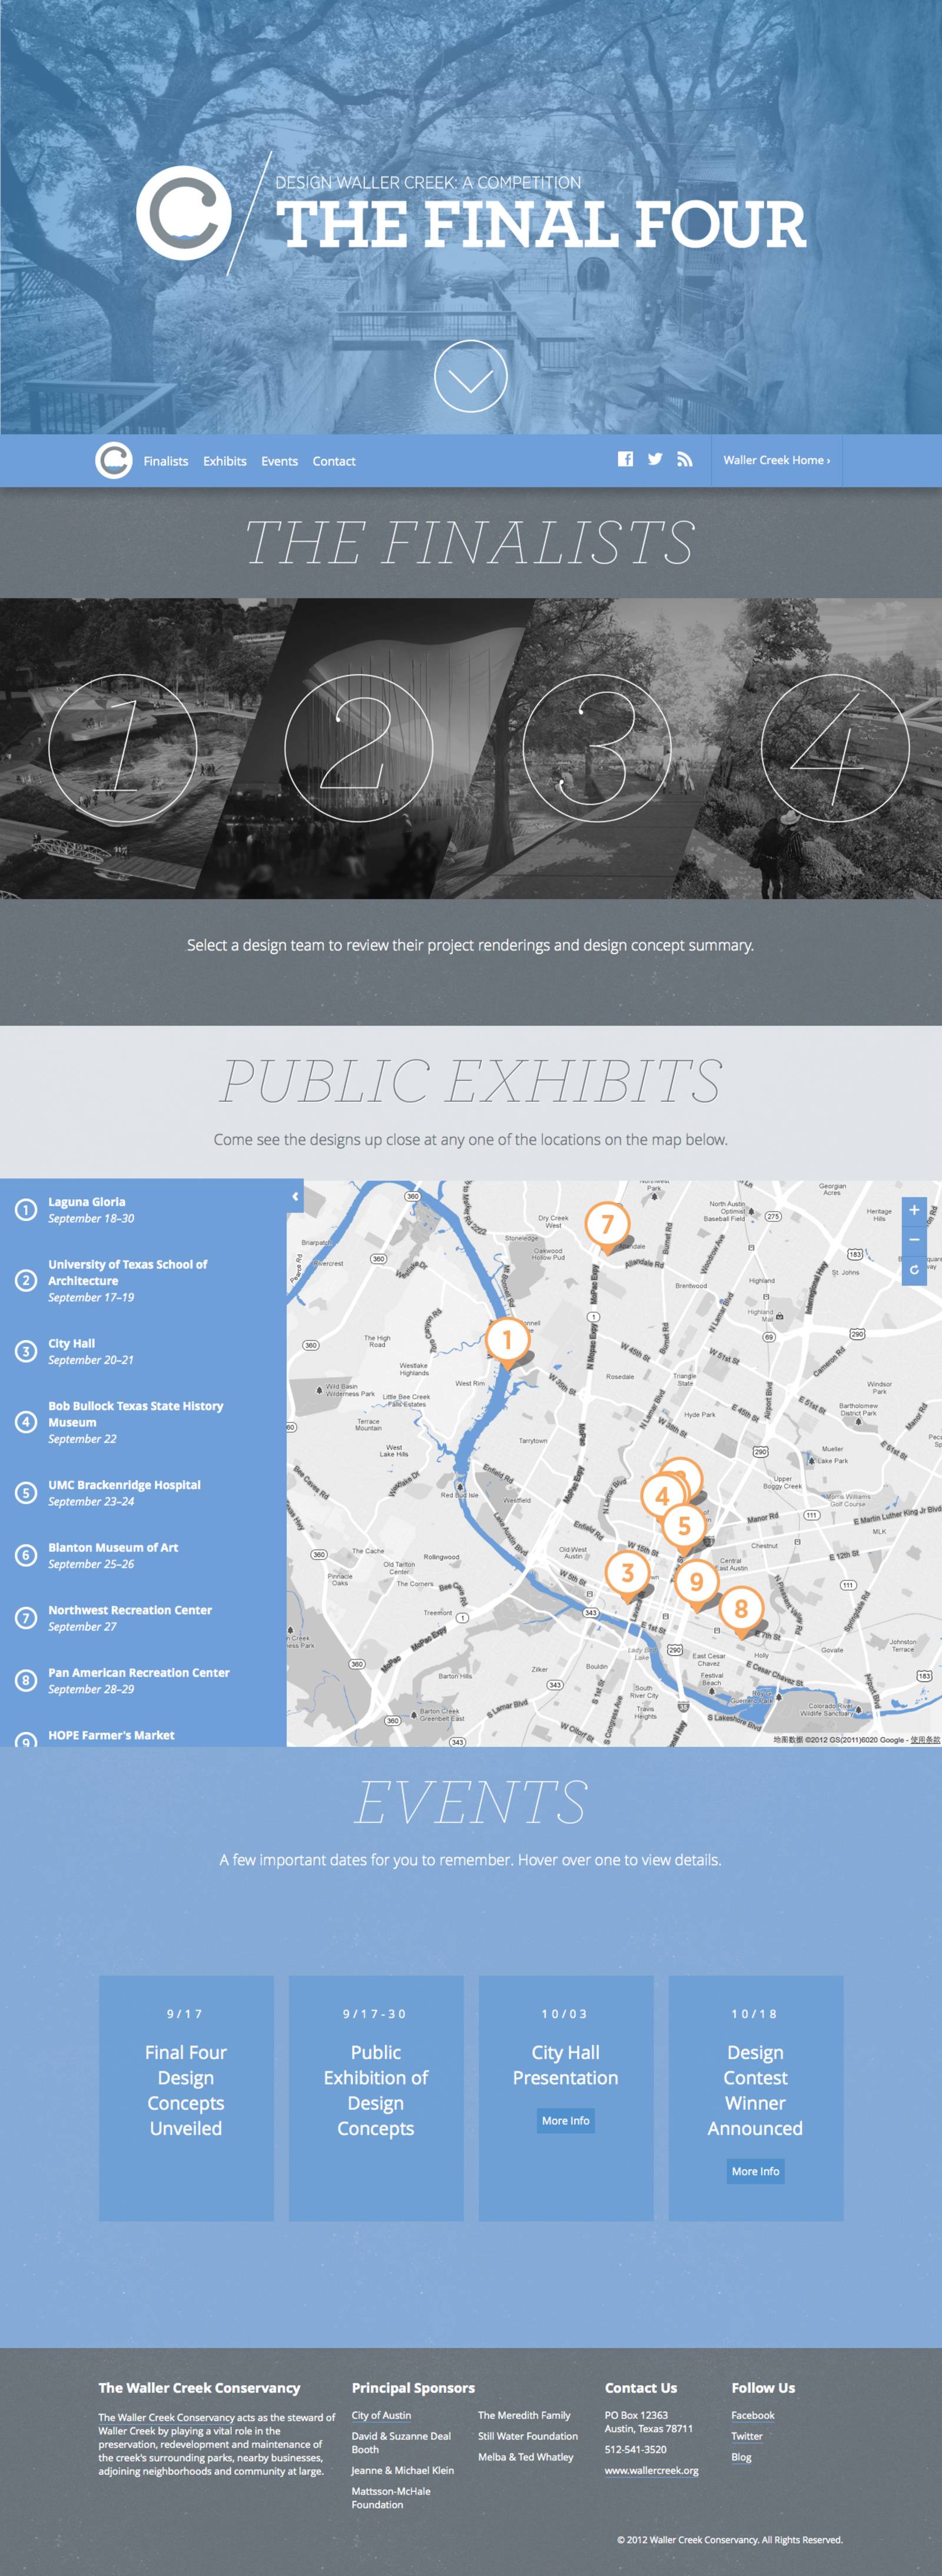Open the Twitter link in footer
Viewport: 942px width, 2576px height.
click(747, 2437)
